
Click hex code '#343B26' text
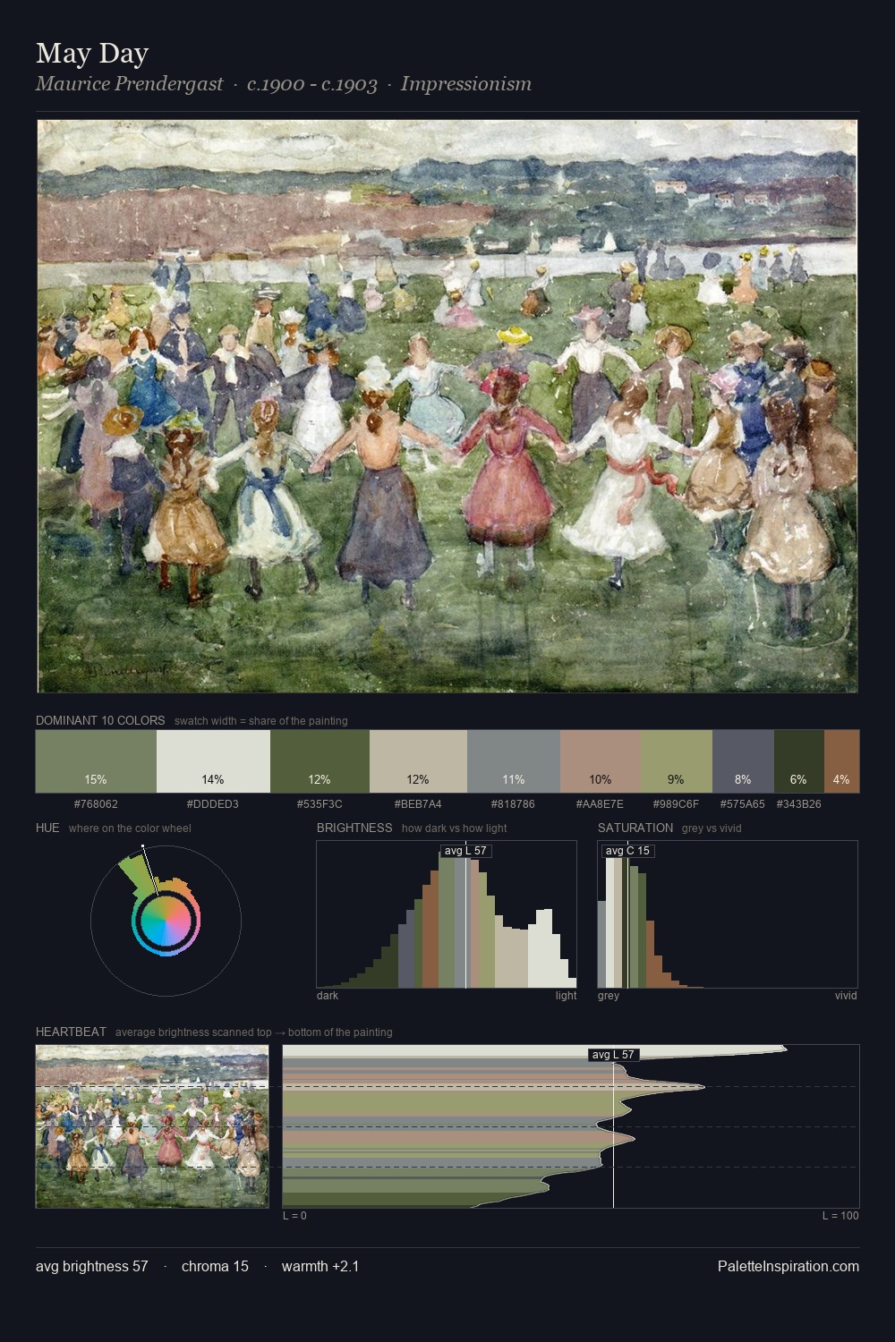tap(798, 804)
